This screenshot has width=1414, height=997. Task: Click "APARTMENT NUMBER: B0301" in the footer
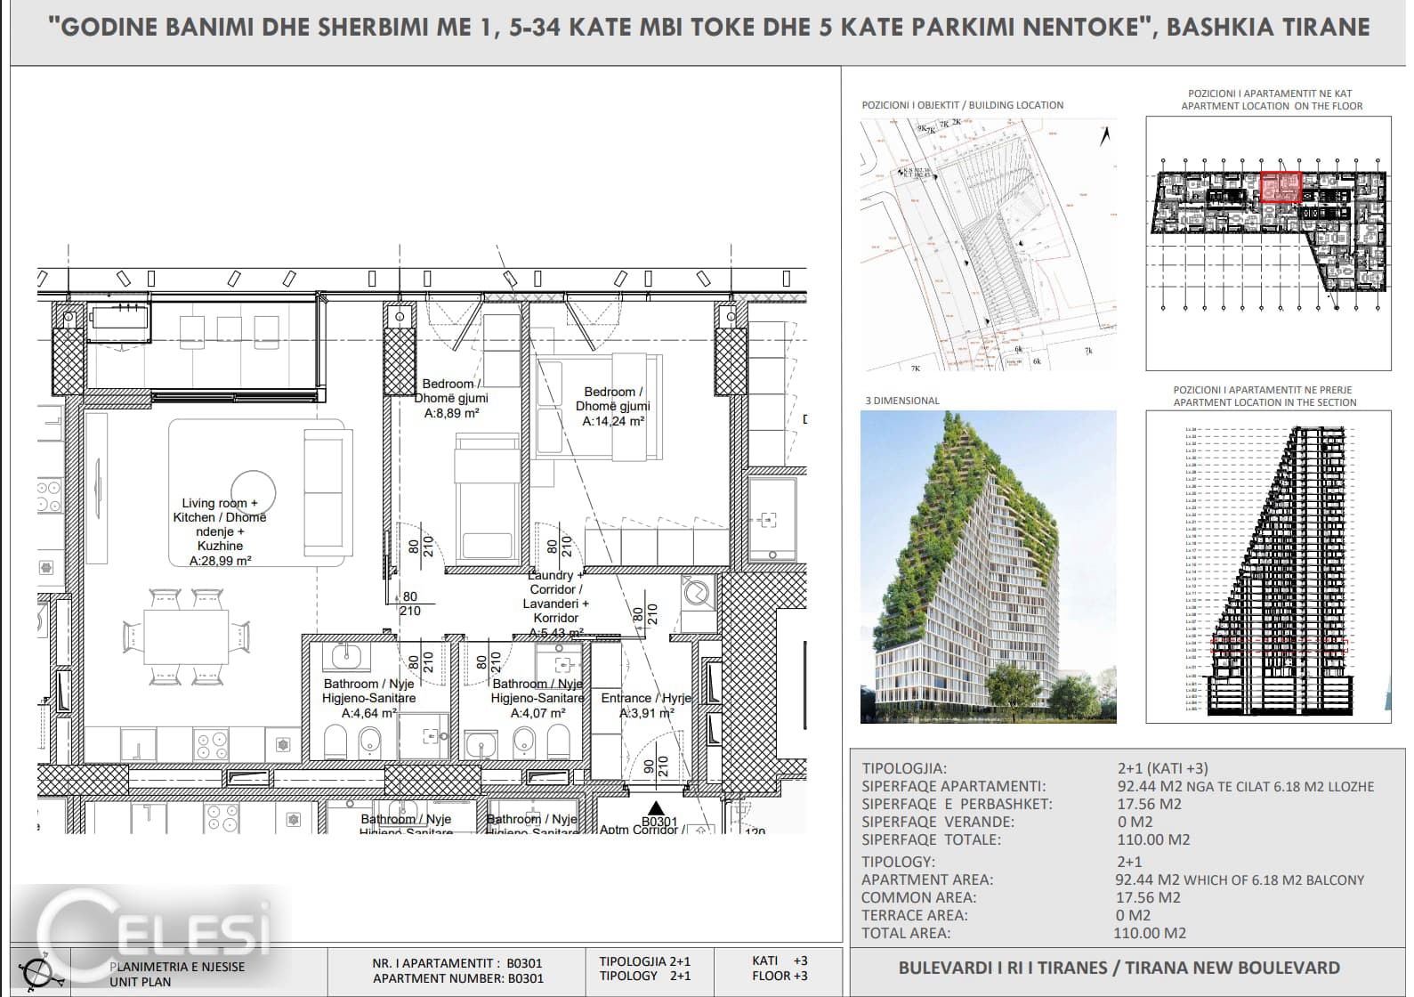pos(457,978)
